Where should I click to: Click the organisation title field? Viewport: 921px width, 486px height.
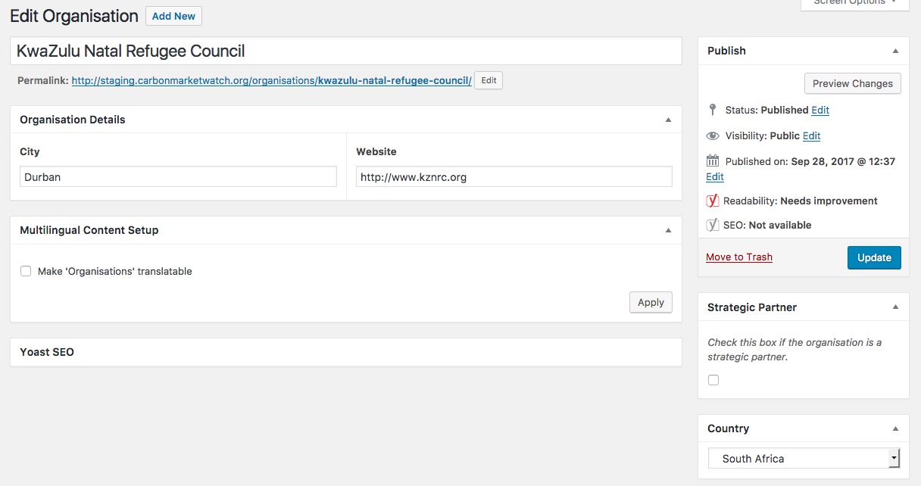point(346,51)
